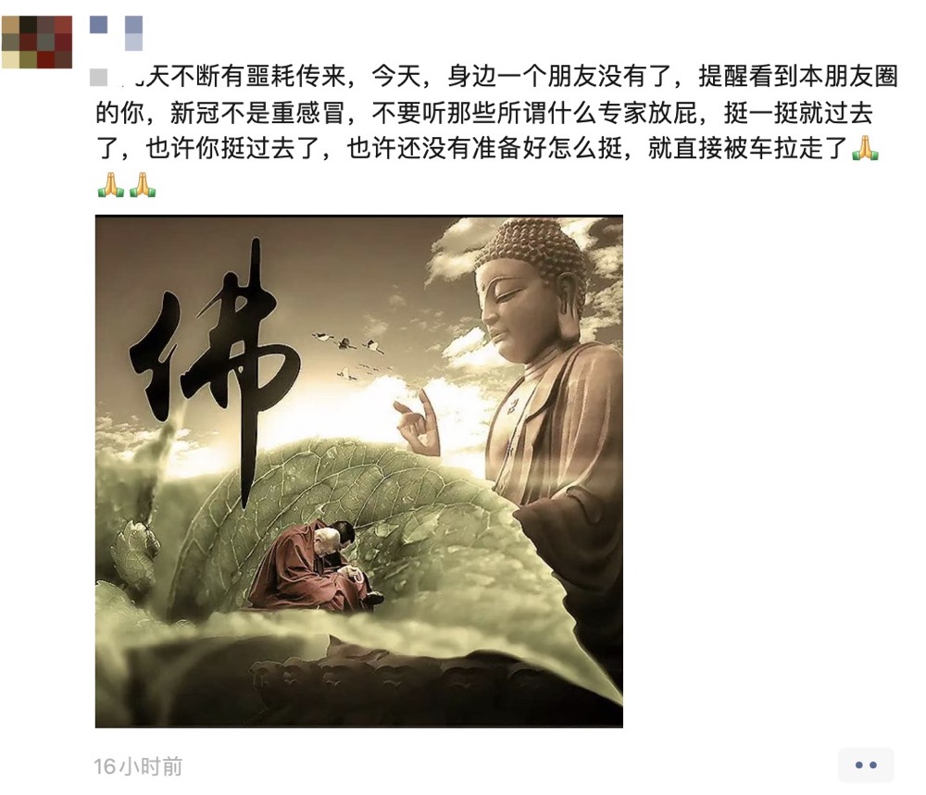Click second praying hands emoji on last line
Screen dimensions: 926x795
[143, 183]
